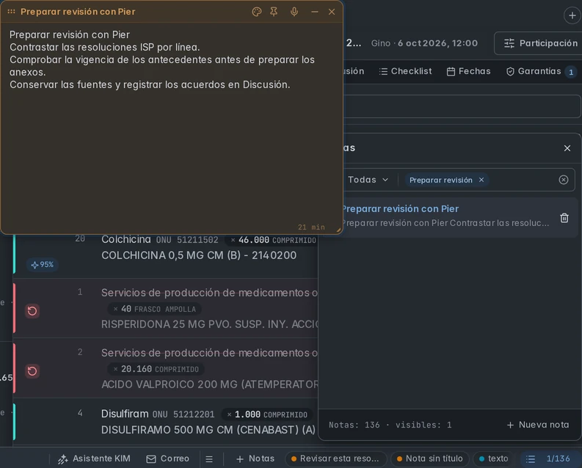Viewport: 582px width, 468px height.
Task: Open Correo from bottom bar
Action: coord(168,458)
